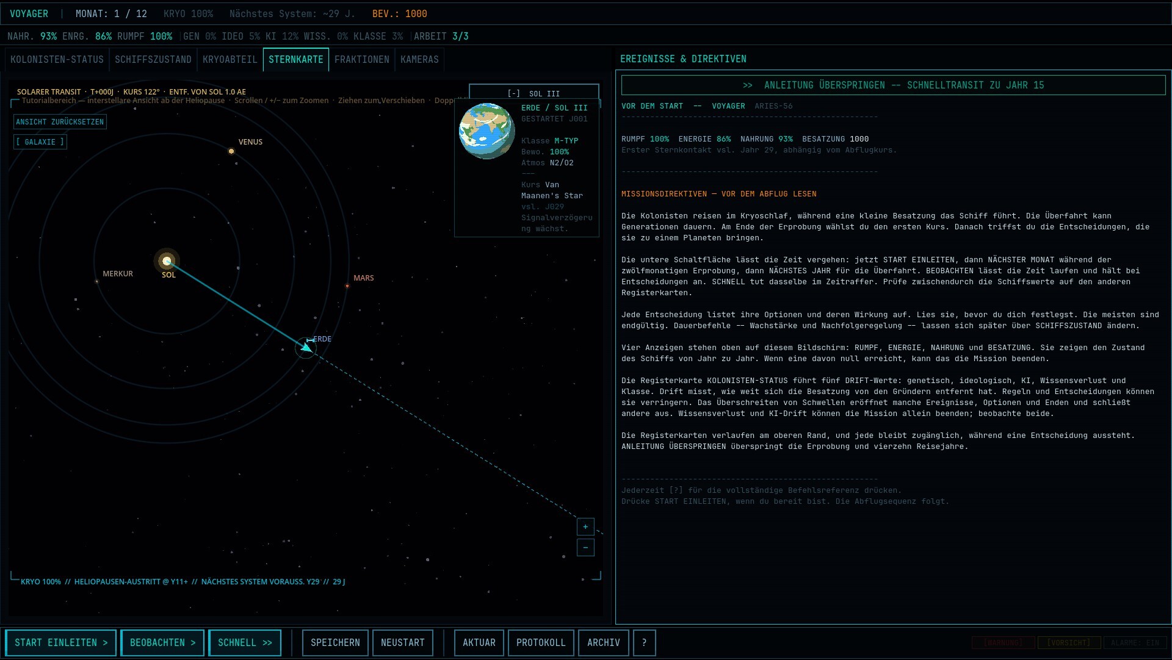
Task: Click the BEV.: 1000 population readout
Action: (400, 13)
